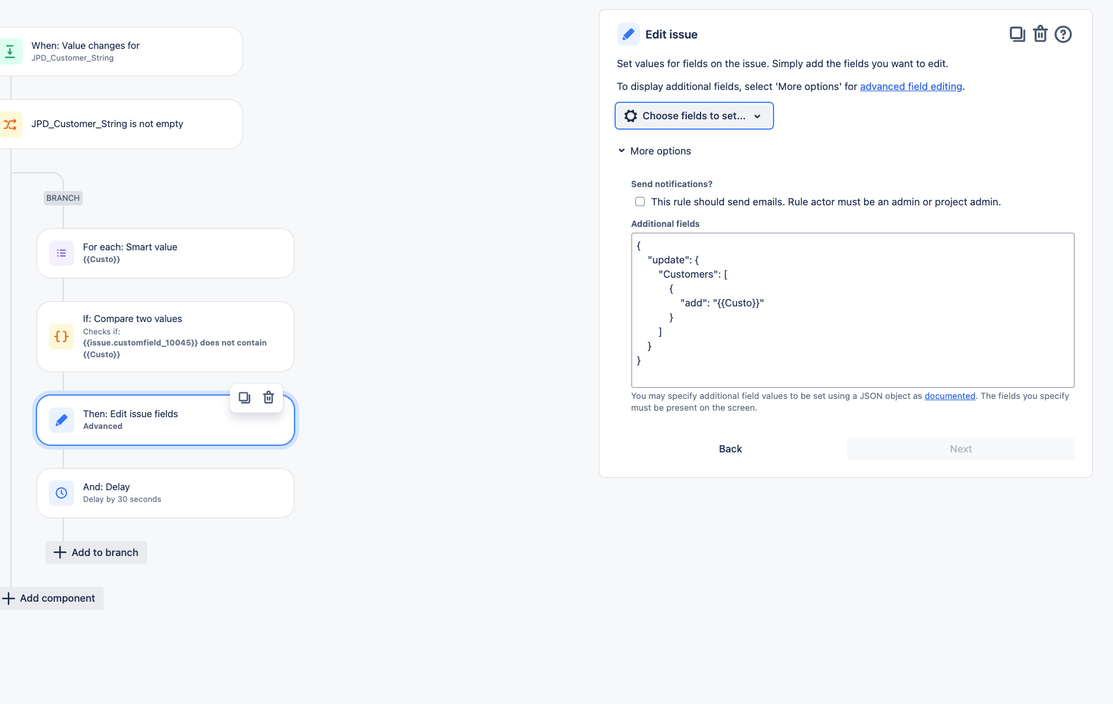The image size is (1113, 704).
Task: Click the trash icon in the Edit issue panel header
Action: tap(1040, 34)
